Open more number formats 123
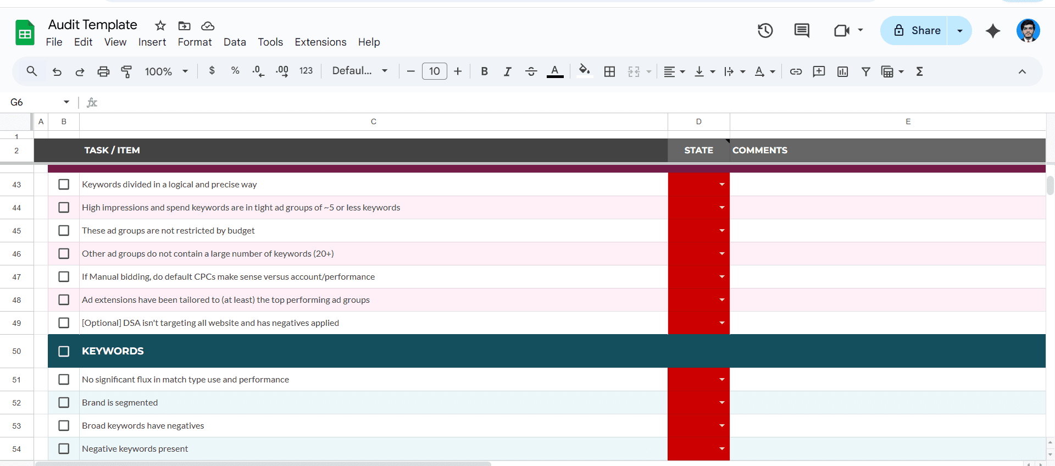Viewport: 1055px width, 466px height. click(x=306, y=71)
